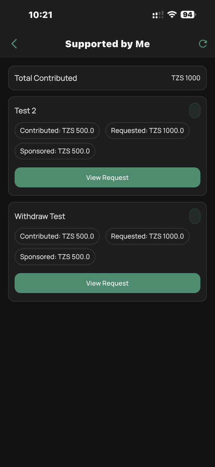Tap the Withdraw Test card title
215x467 pixels.
(40, 216)
